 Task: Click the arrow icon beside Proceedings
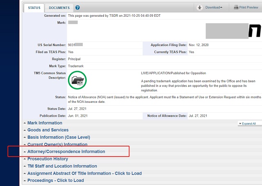25,181
